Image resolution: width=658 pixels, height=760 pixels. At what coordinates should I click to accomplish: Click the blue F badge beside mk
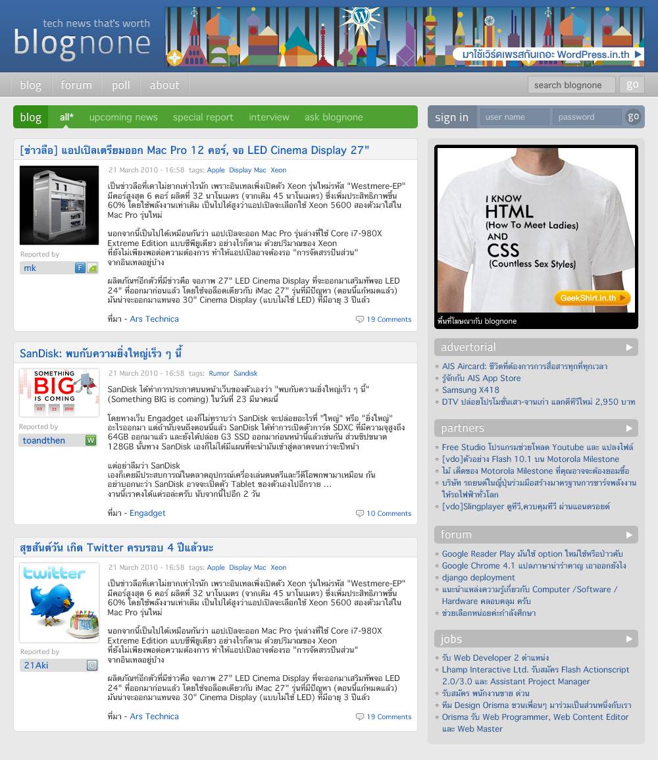pos(80,268)
